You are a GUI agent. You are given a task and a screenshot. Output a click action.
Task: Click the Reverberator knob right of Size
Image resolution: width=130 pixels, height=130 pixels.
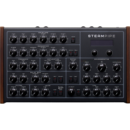(117, 79)
